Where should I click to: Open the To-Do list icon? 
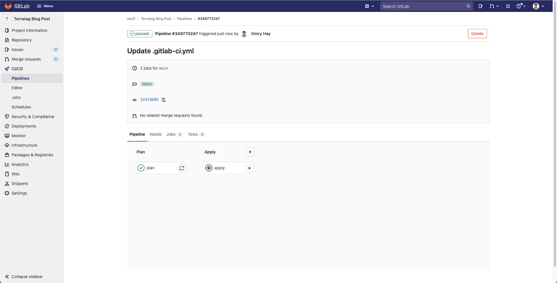point(508,6)
